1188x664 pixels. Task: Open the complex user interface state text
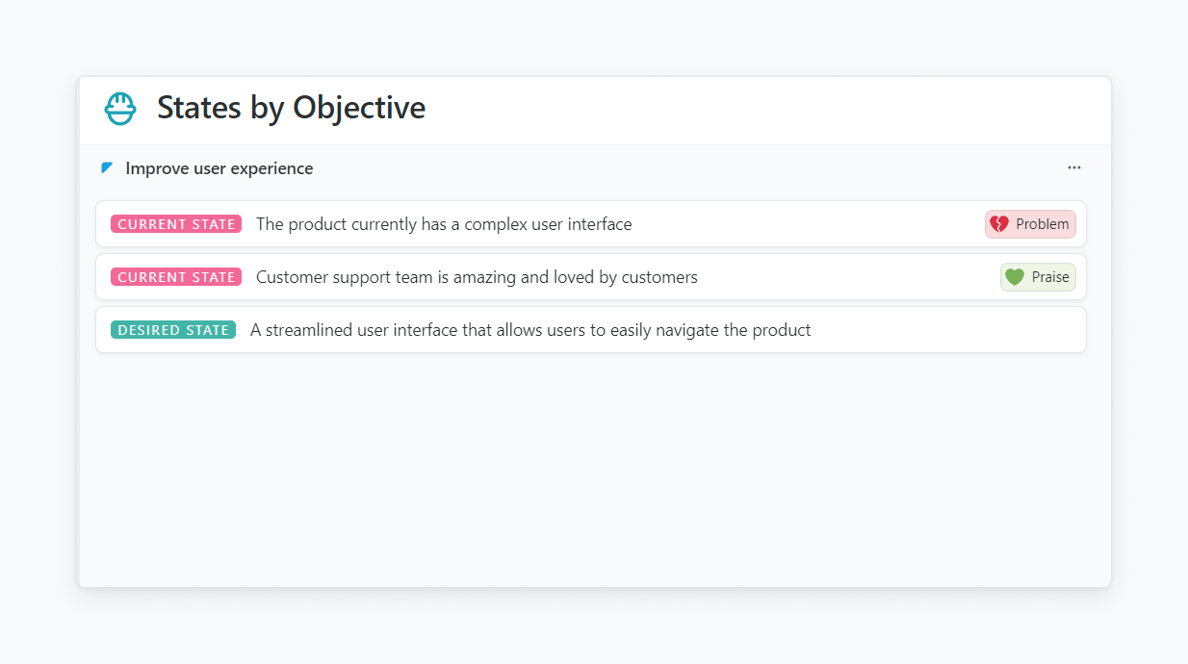click(444, 224)
